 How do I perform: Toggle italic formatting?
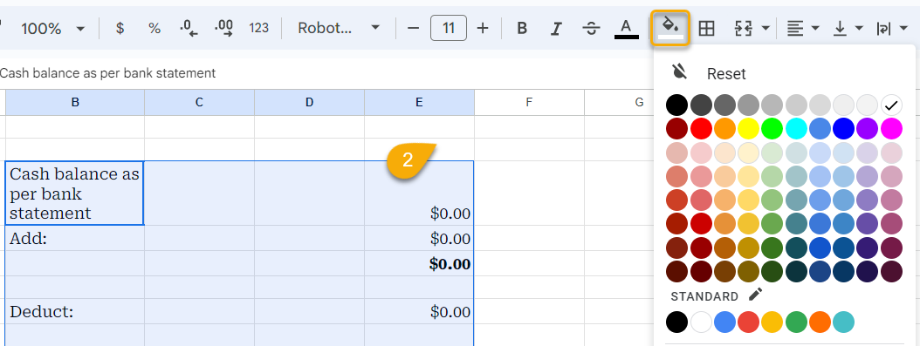click(556, 28)
